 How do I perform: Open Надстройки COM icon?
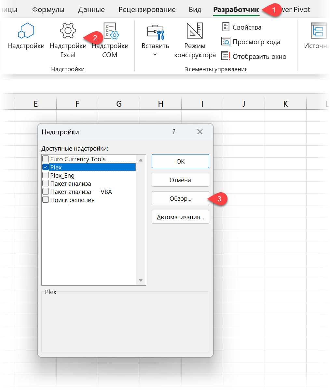click(x=110, y=31)
